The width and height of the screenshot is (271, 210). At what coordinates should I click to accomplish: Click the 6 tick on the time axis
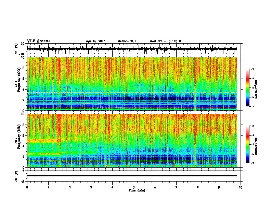155,187
